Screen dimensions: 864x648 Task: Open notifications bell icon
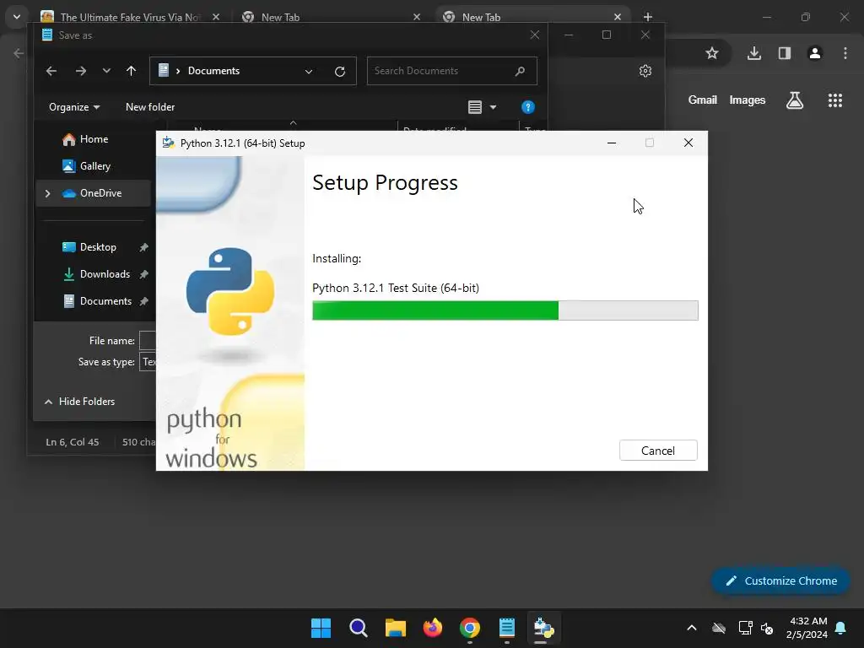pyautogui.click(x=841, y=628)
